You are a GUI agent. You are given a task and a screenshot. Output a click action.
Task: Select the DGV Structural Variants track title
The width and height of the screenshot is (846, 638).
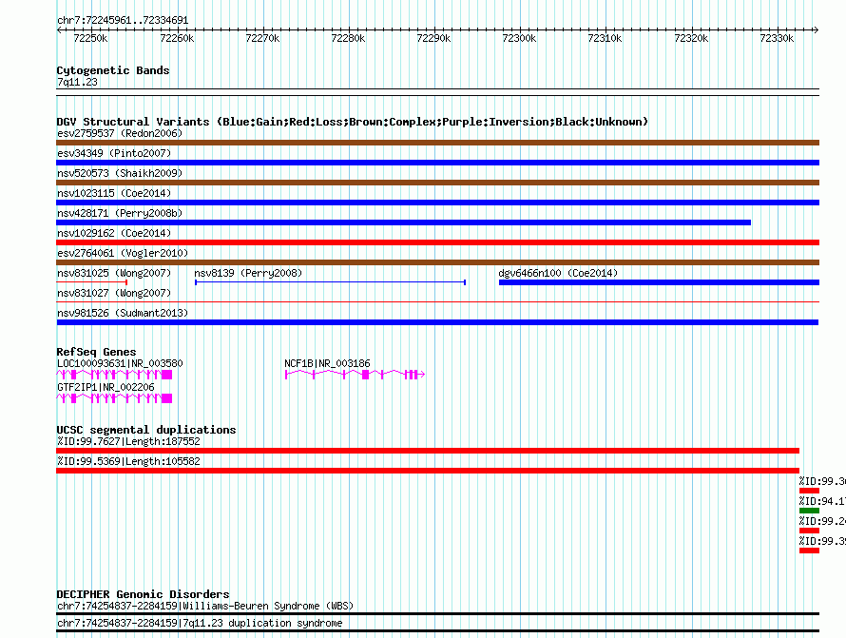353,122
